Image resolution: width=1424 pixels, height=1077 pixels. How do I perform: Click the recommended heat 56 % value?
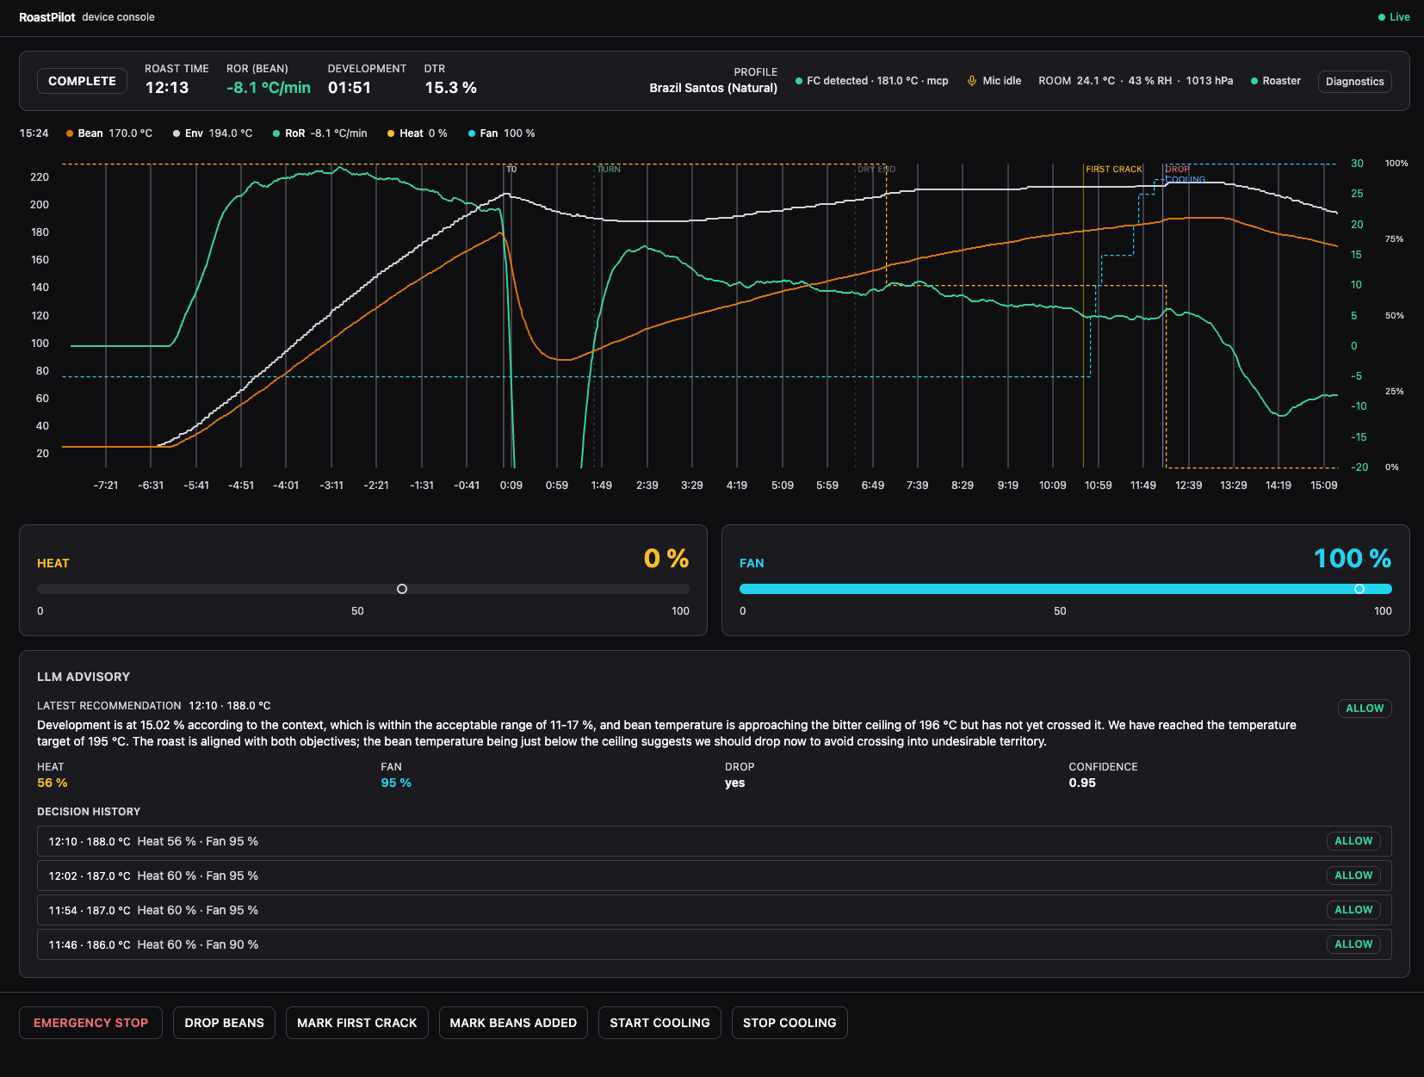pyautogui.click(x=53, y=783)
